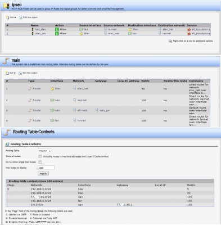Click the Metric column header in main table
The height and width of the screenshot is (225, 221).
click(146, 81)
